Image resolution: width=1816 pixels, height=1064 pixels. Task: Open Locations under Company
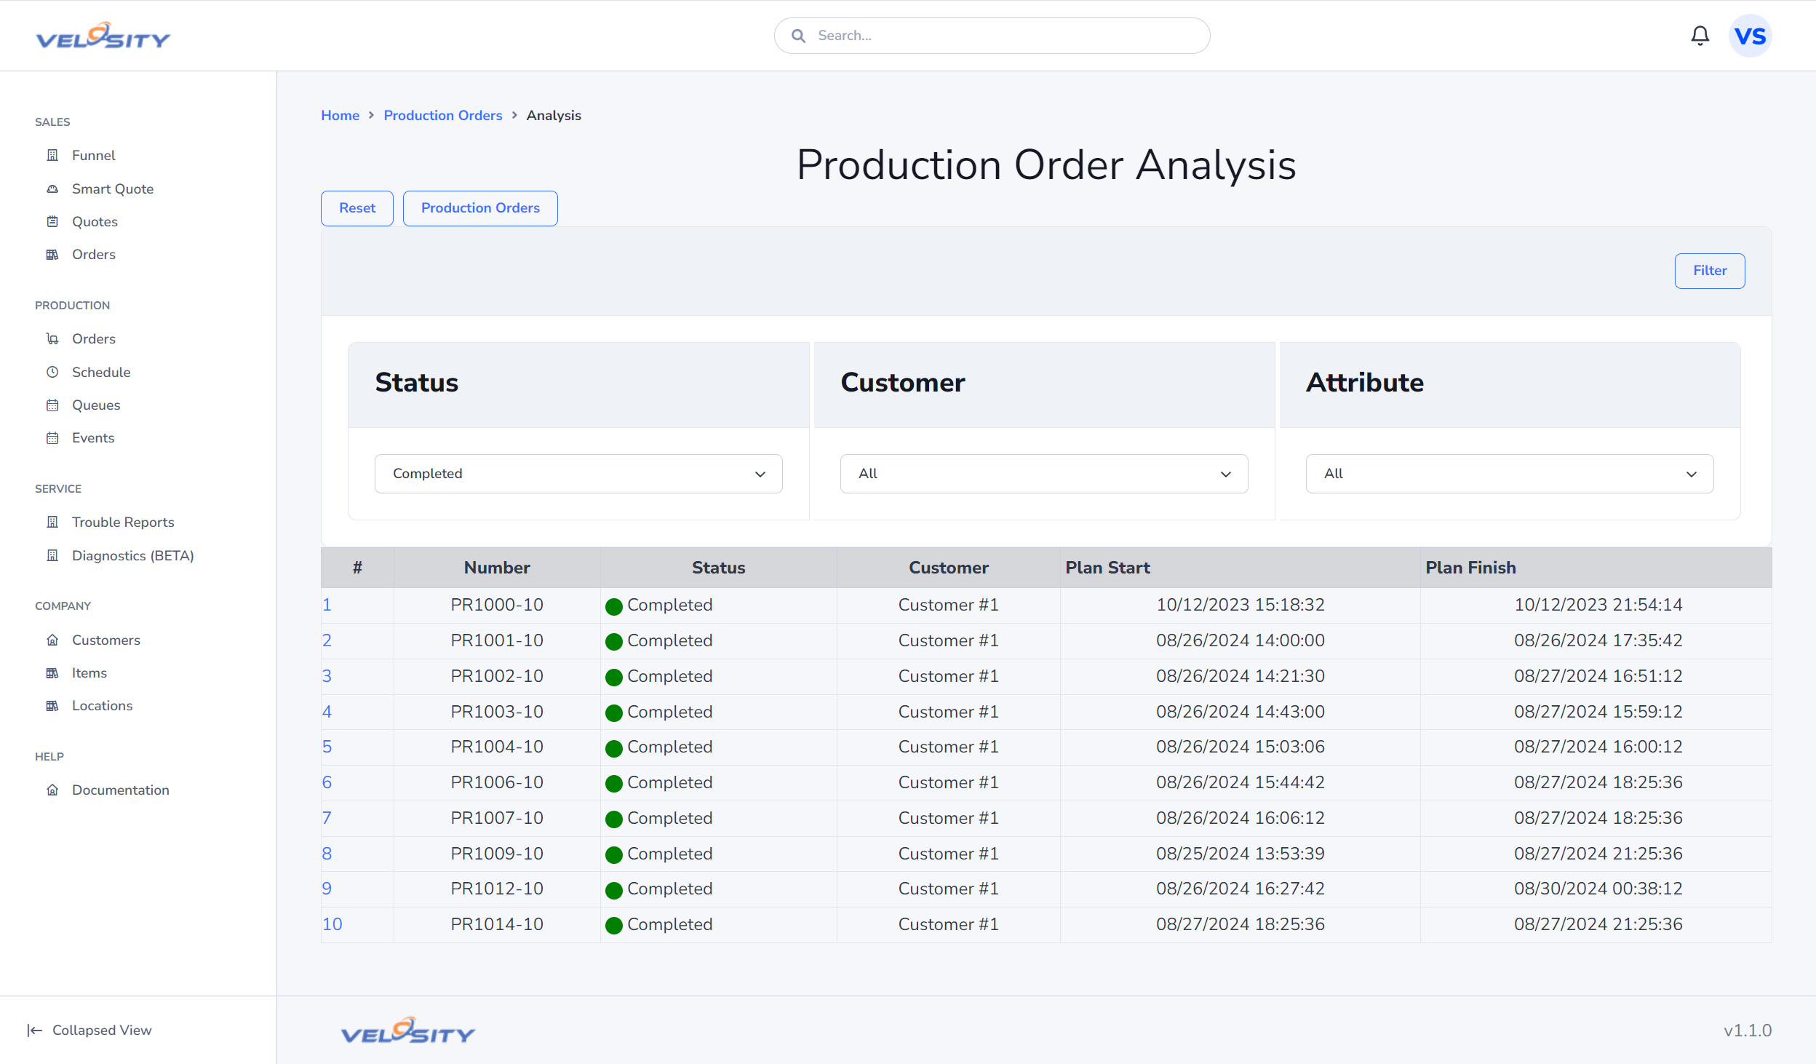point(103,705)
